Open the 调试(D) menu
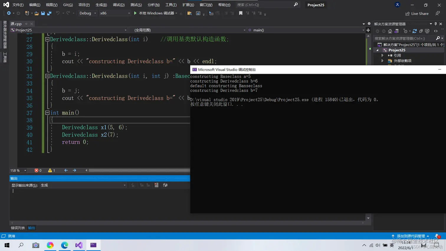 point(119,5)
